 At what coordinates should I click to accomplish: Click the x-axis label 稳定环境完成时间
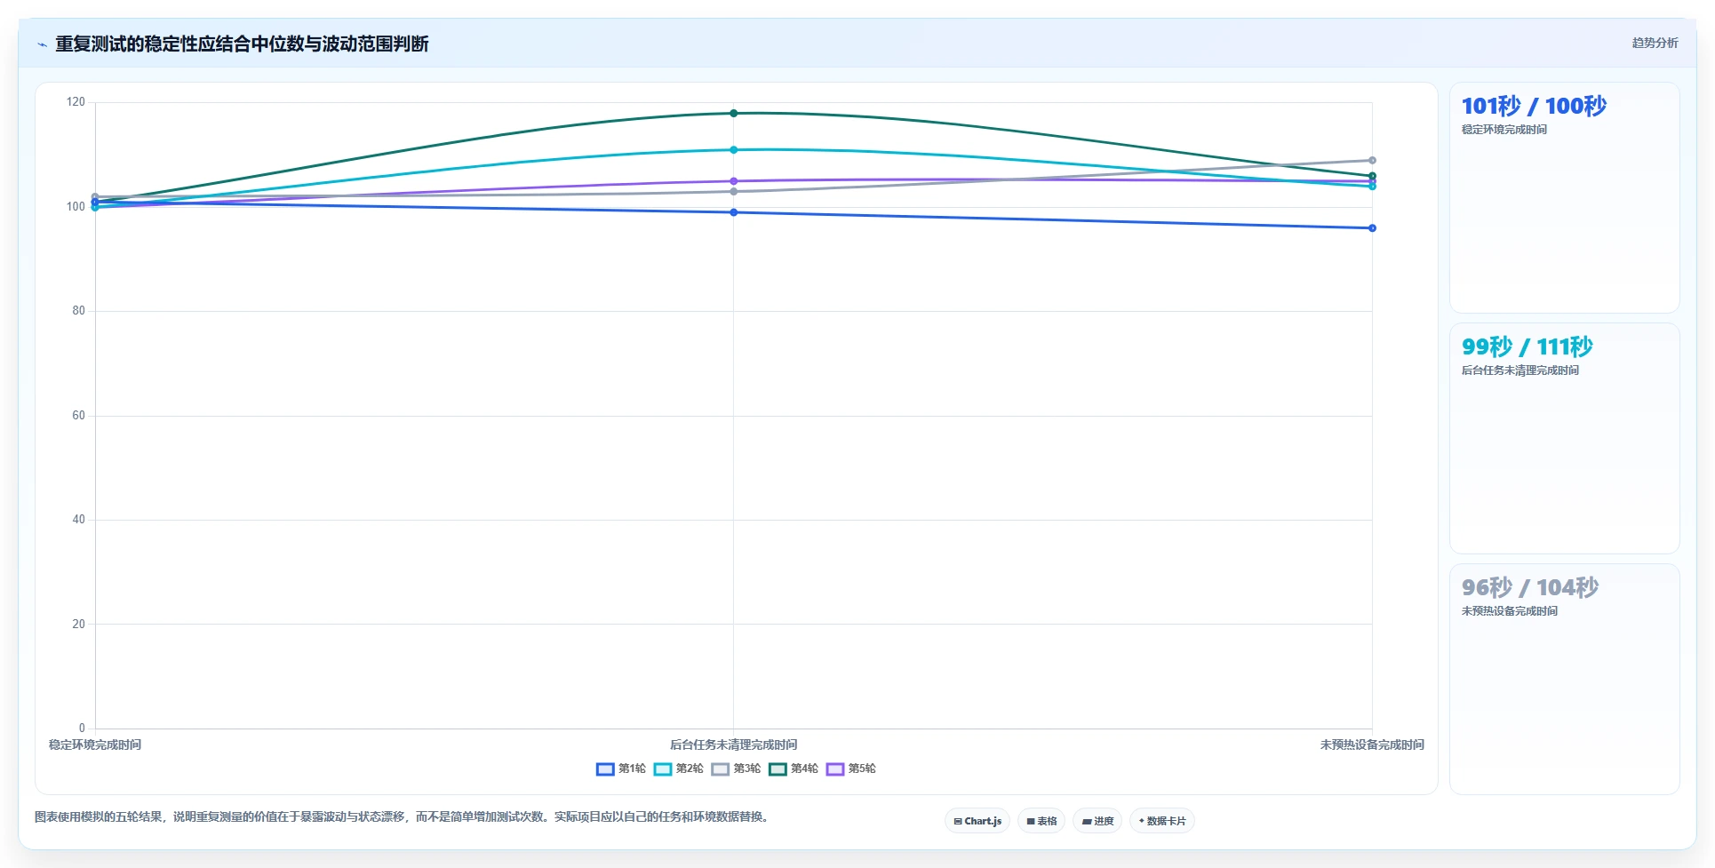(95, 745)
